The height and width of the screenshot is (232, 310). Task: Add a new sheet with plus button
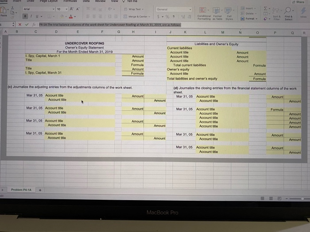click(x=40, y=190)
